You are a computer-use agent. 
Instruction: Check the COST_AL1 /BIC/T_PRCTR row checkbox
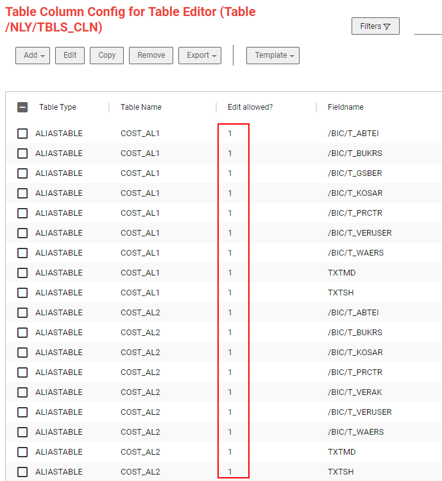point(22,213)
